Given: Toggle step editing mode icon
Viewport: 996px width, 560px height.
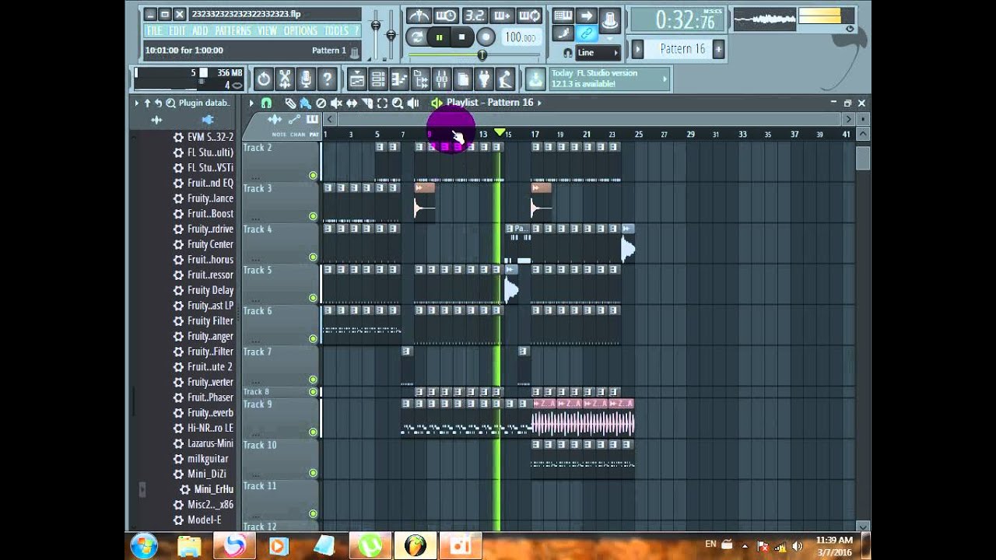Looking at the screenshot, I should 563,33.
